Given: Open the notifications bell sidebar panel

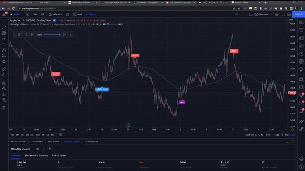Looking at the screenshot, I should [301, 111].
